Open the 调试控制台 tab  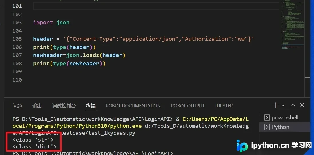[x=64, y=106]
